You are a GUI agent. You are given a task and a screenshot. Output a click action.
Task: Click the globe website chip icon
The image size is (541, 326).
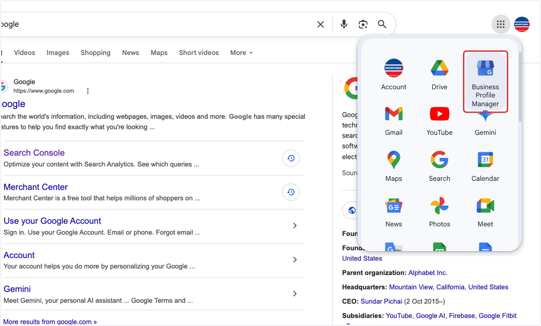353,211
